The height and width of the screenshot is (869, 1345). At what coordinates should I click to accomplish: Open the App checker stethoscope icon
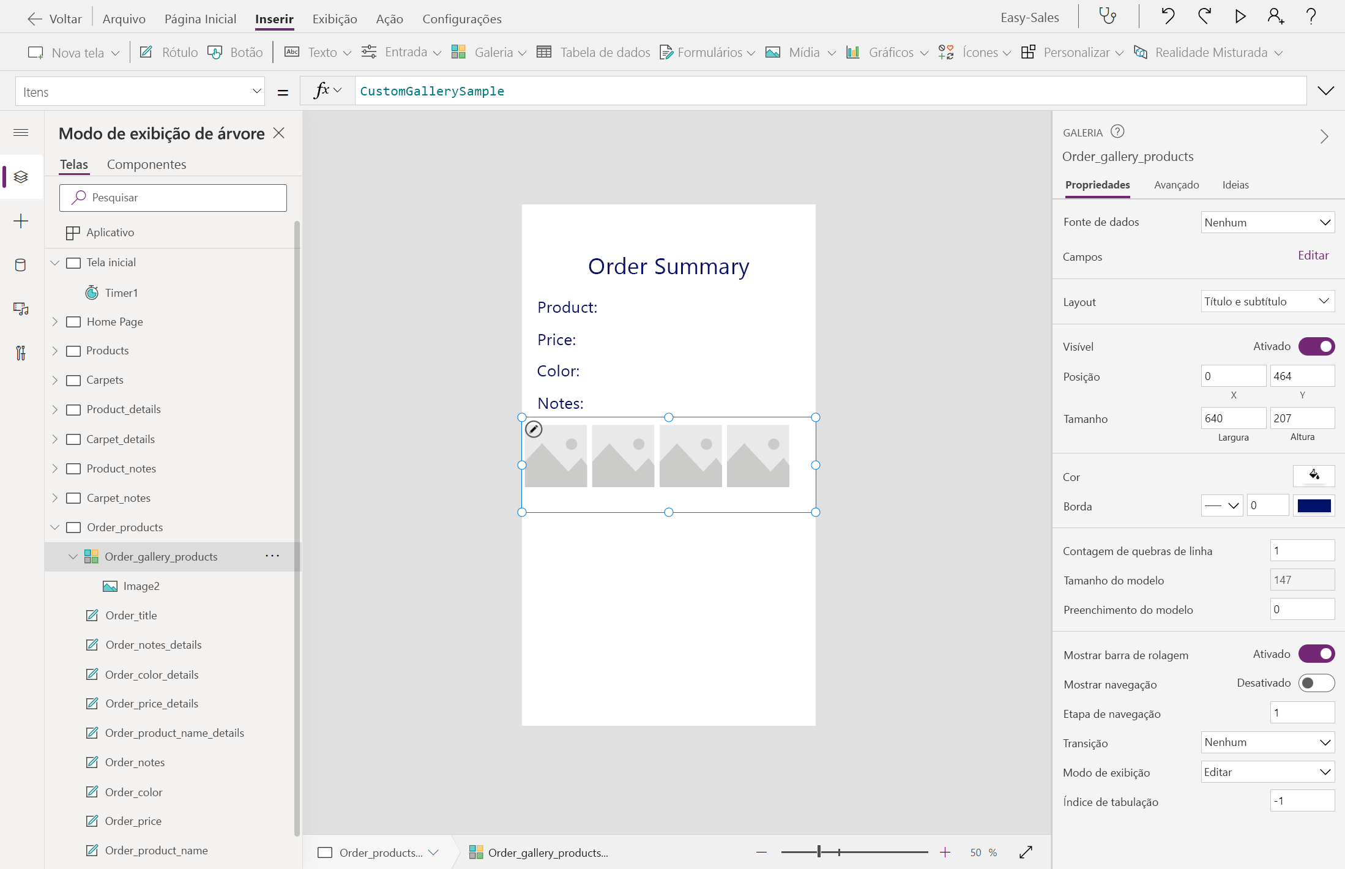tap(1108, 17)
